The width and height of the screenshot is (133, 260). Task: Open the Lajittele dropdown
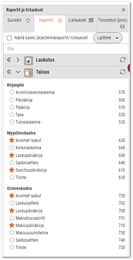point(108,38)
